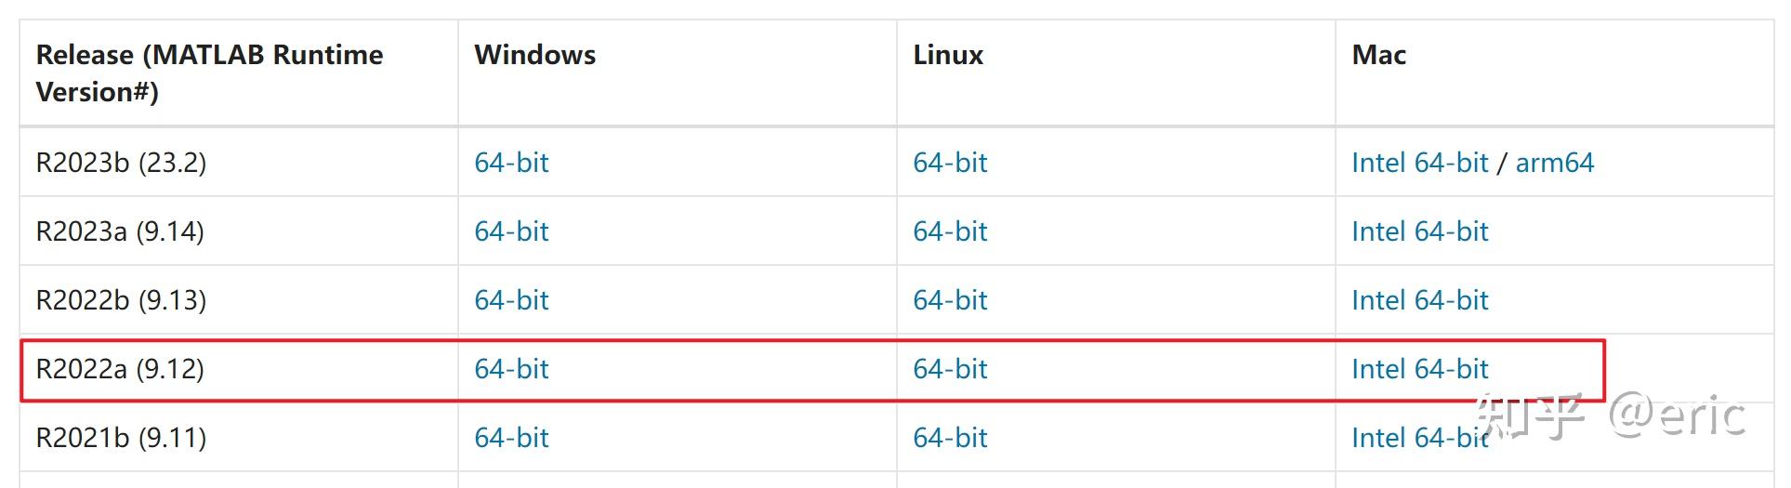Viewport: 1791px width, 488px height.
Task: Open R2022b Linux 64-bit link
Action: 950,300
